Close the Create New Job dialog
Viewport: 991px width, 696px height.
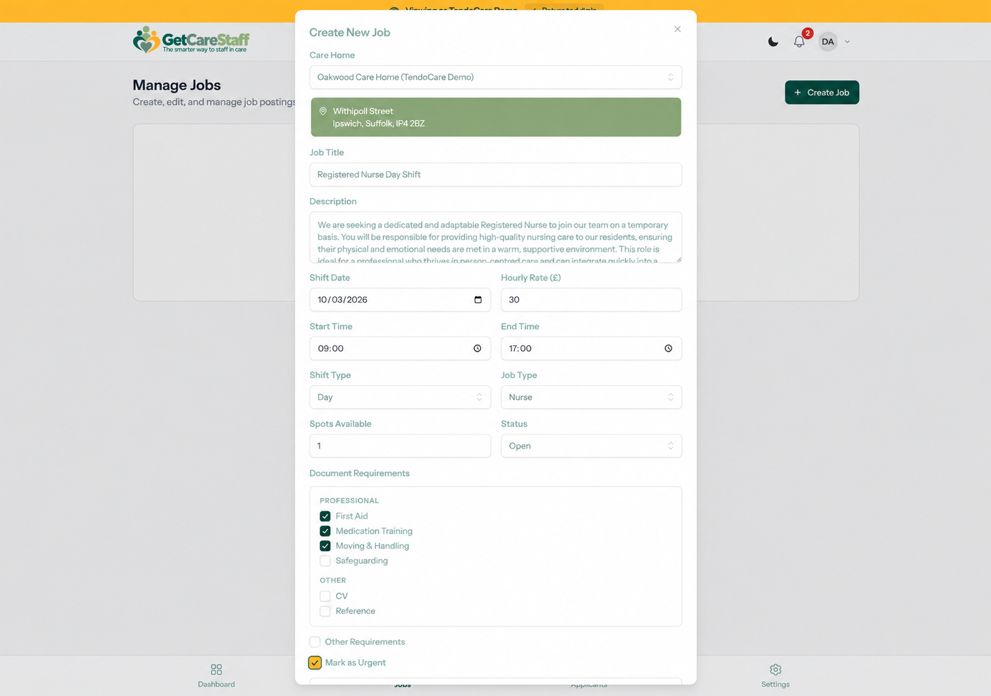[x=677, y=29]
